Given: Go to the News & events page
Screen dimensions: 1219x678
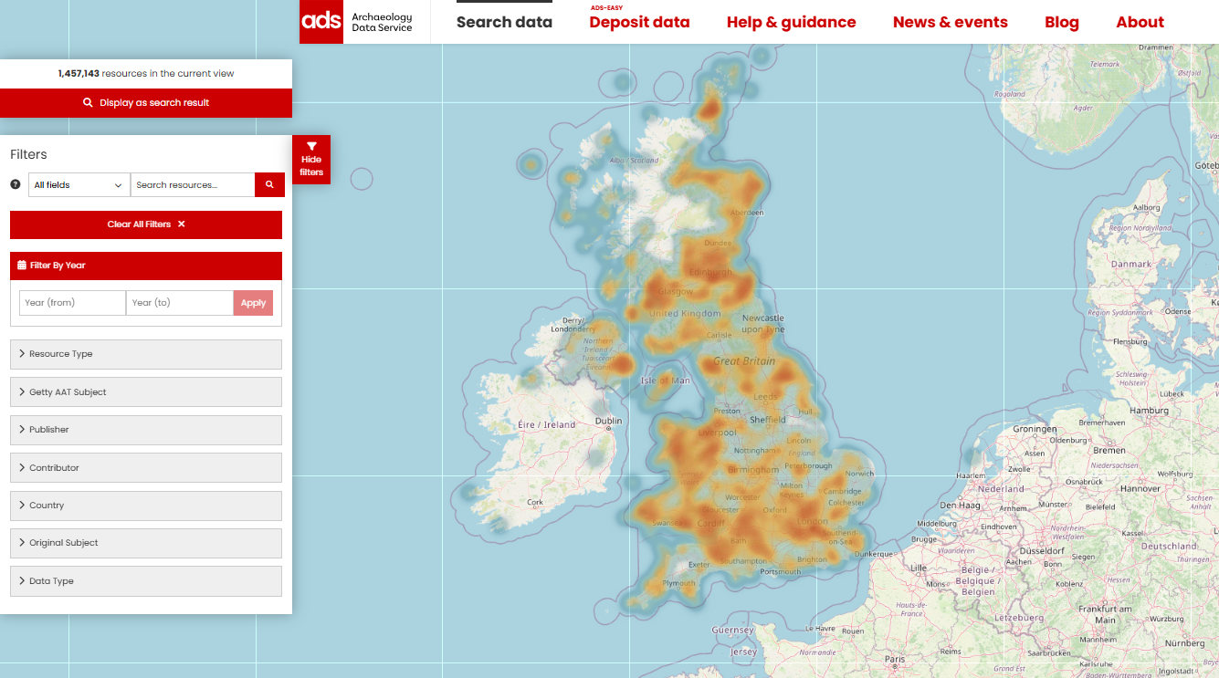Looking at the screenshot, I should point(950,23).
